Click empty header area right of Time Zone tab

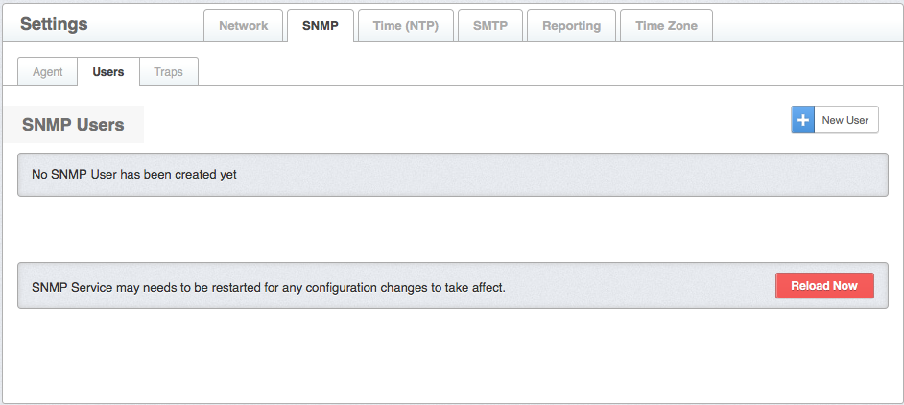[806, 25]
